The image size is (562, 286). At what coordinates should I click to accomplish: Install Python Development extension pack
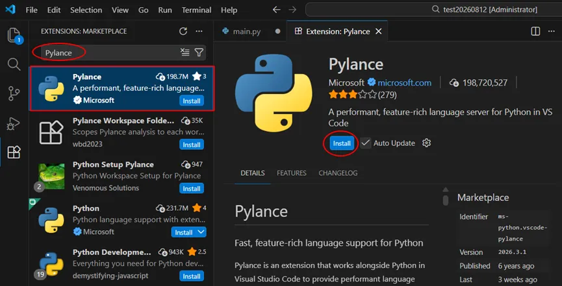click(x=192, y=276)
